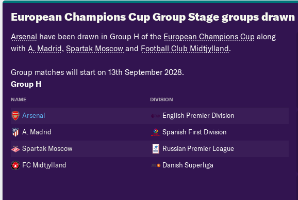
Task: Select Arsenal in the Group H table
Action: (34, 116)
